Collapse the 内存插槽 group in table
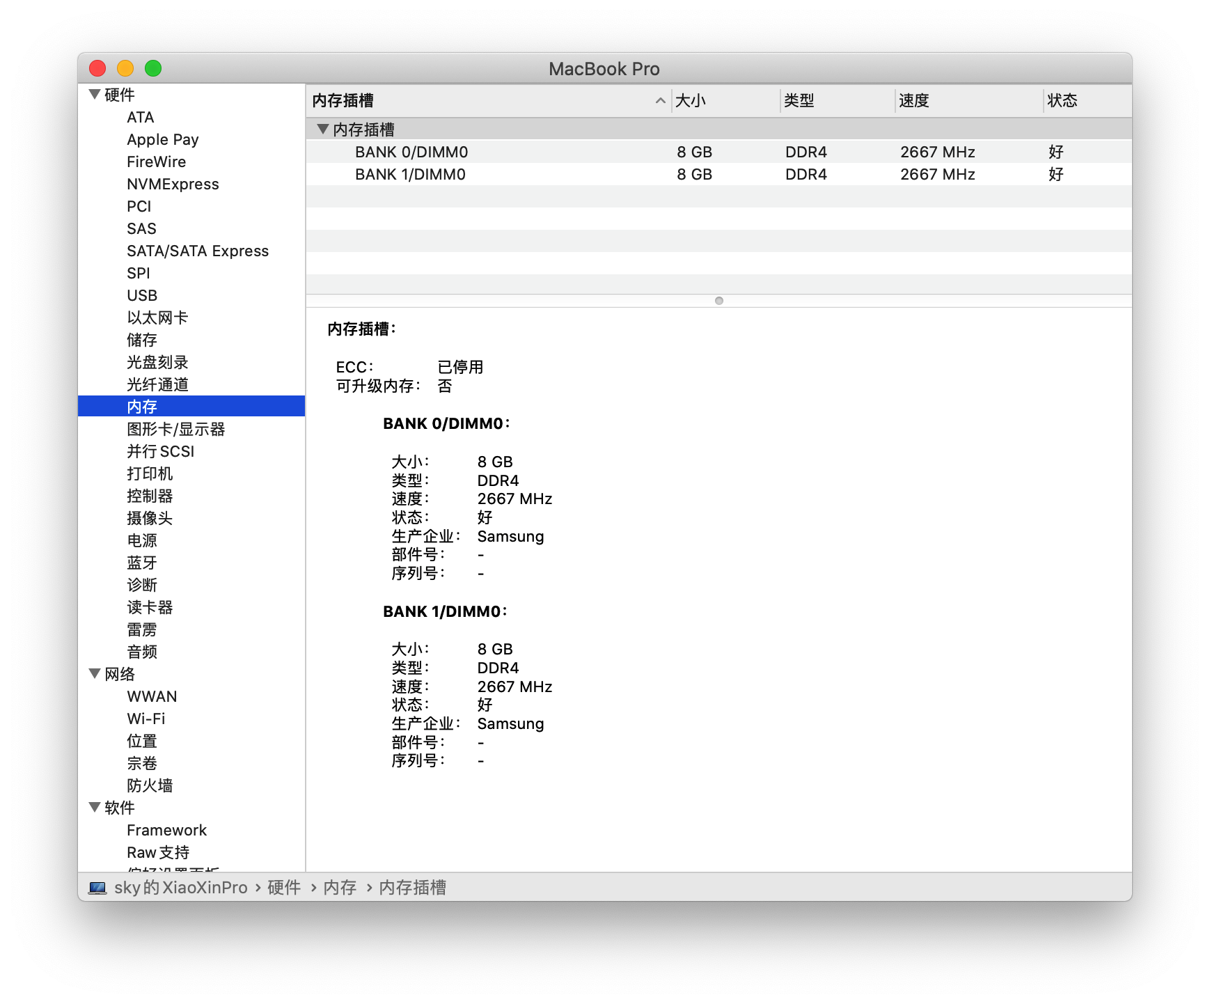The image size is (1210, 1004). click(x=322, y=129)
